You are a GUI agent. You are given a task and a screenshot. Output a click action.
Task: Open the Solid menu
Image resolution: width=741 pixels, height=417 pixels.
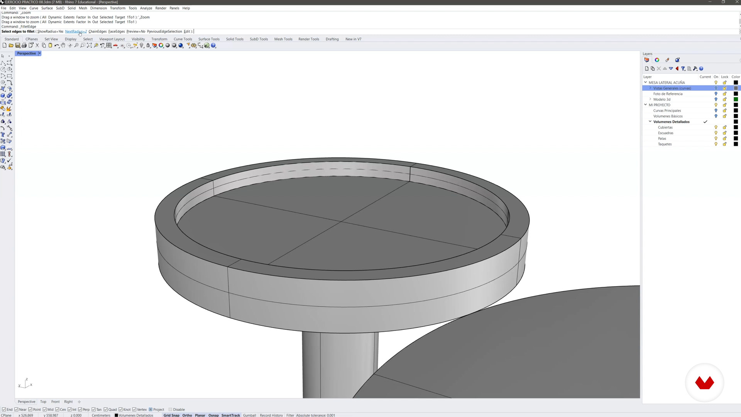click(72, 8)
